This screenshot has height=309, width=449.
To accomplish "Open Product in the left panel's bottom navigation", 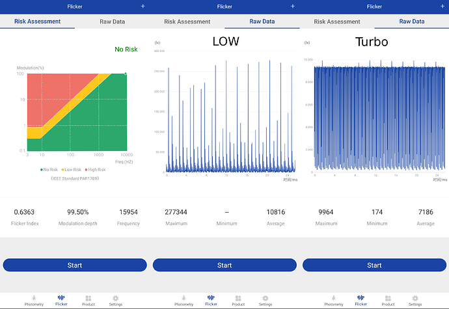I will (88, 300).
